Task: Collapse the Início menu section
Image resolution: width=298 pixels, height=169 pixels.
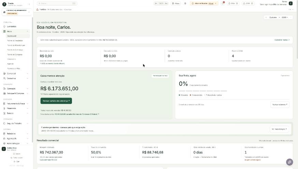Action: [27, 31]
